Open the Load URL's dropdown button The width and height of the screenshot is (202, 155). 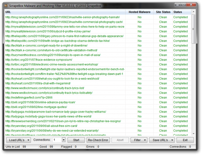18,140
